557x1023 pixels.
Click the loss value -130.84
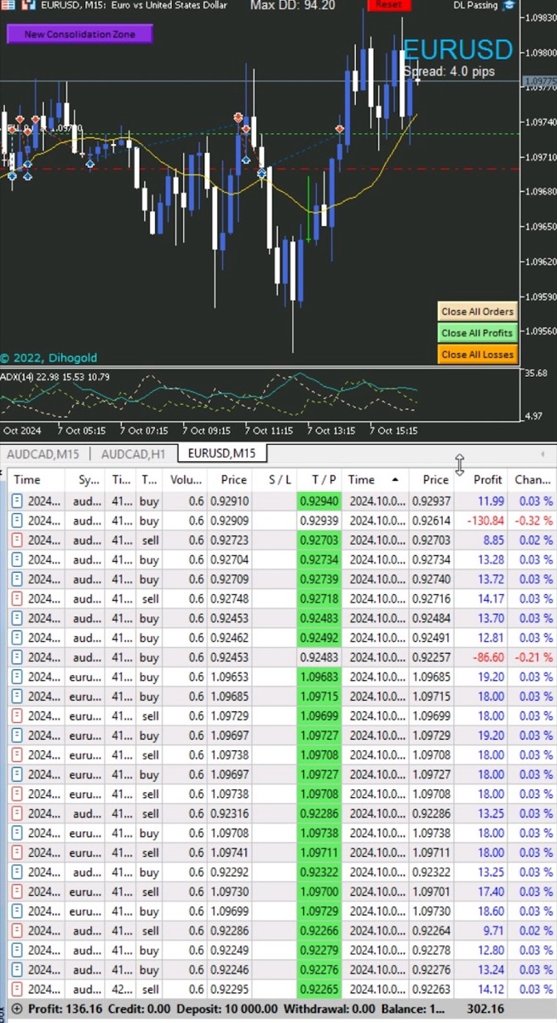[x=486, y=521]
